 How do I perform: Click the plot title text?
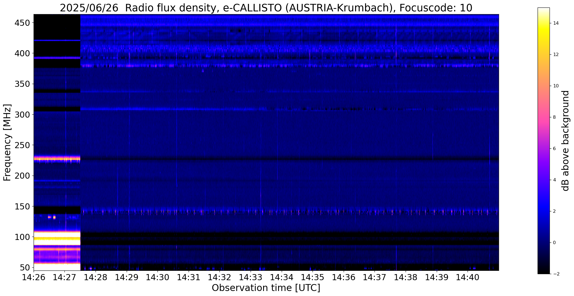point(266,8)
